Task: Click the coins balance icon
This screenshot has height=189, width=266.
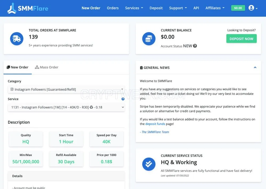Action: [149, 39]
